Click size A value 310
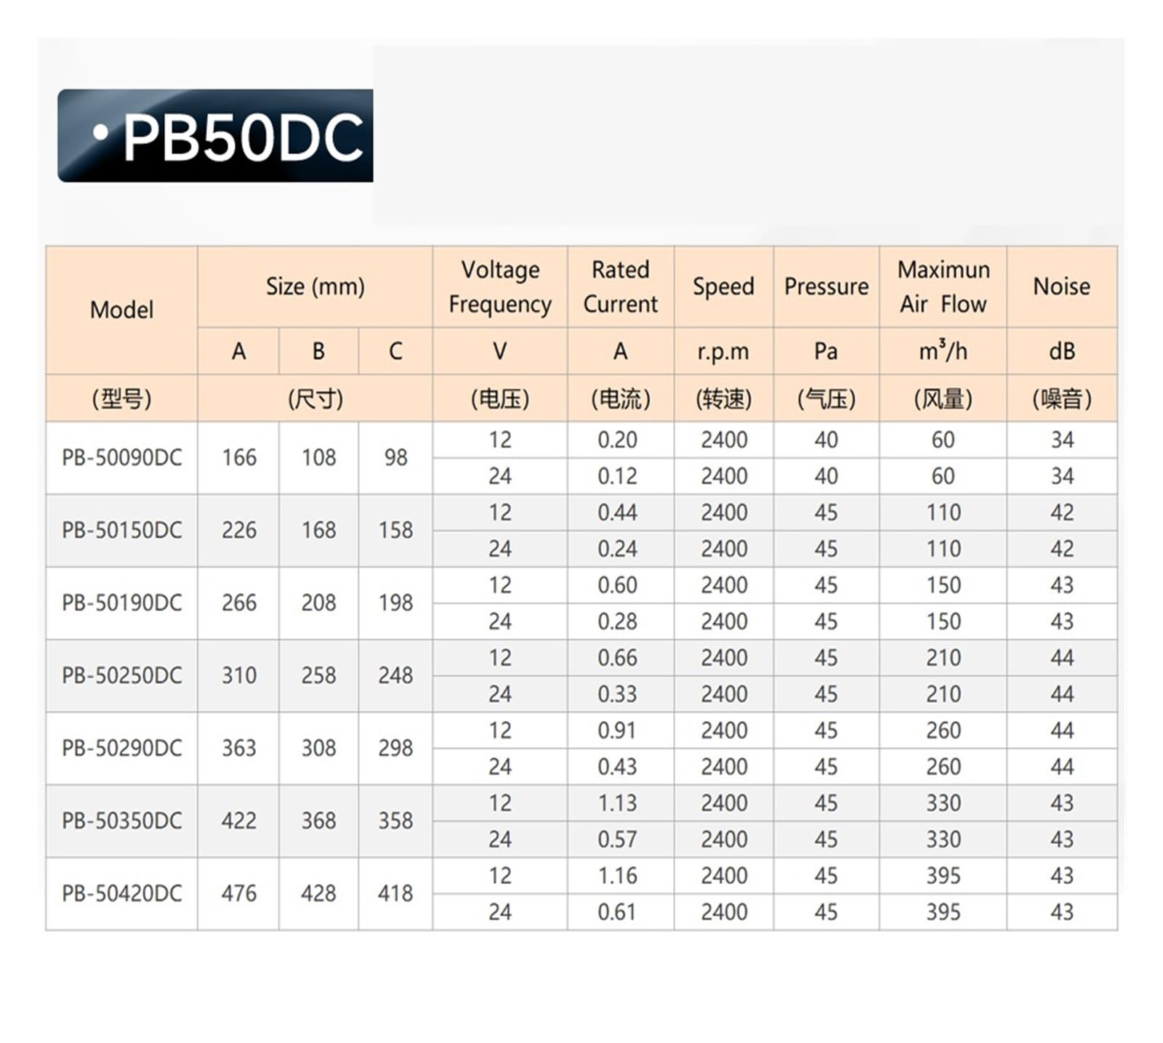The height and width of the screenshot is (1043, 1163). pos(238,676)
